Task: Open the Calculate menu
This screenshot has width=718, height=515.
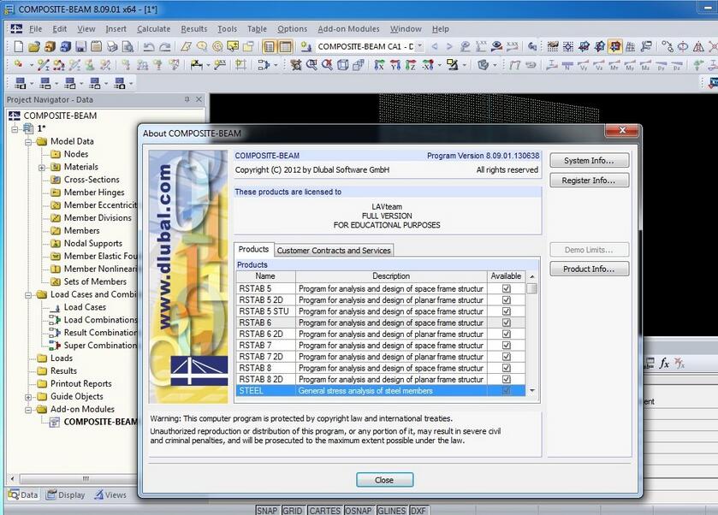Action: coord(153,29)
